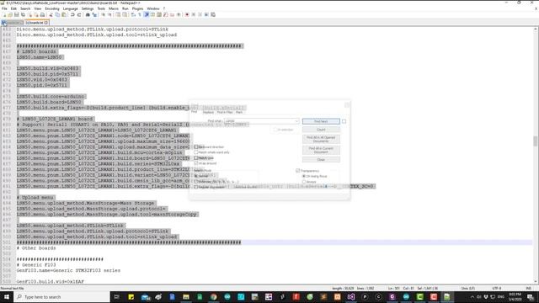Open the Encoding menu
This screenshot has height=303, width=539.
(x=52, y=8)
